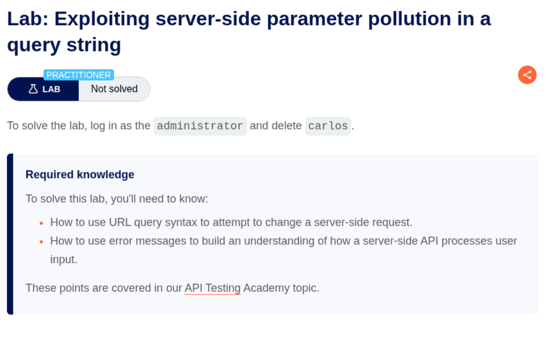Click the administrator code snippet
The image size is (547, 343).
(x=200, y=126)
